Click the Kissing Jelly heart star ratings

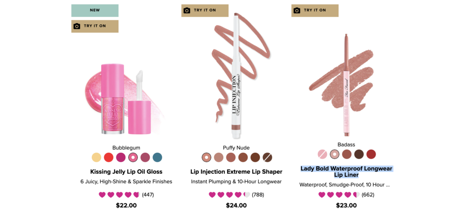click(119, 194)
